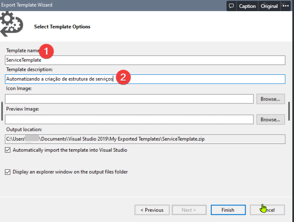The width and height of the screenshot is (294, 222).
Task: Browse for the Preview Image file
Action: coord(270,119)
